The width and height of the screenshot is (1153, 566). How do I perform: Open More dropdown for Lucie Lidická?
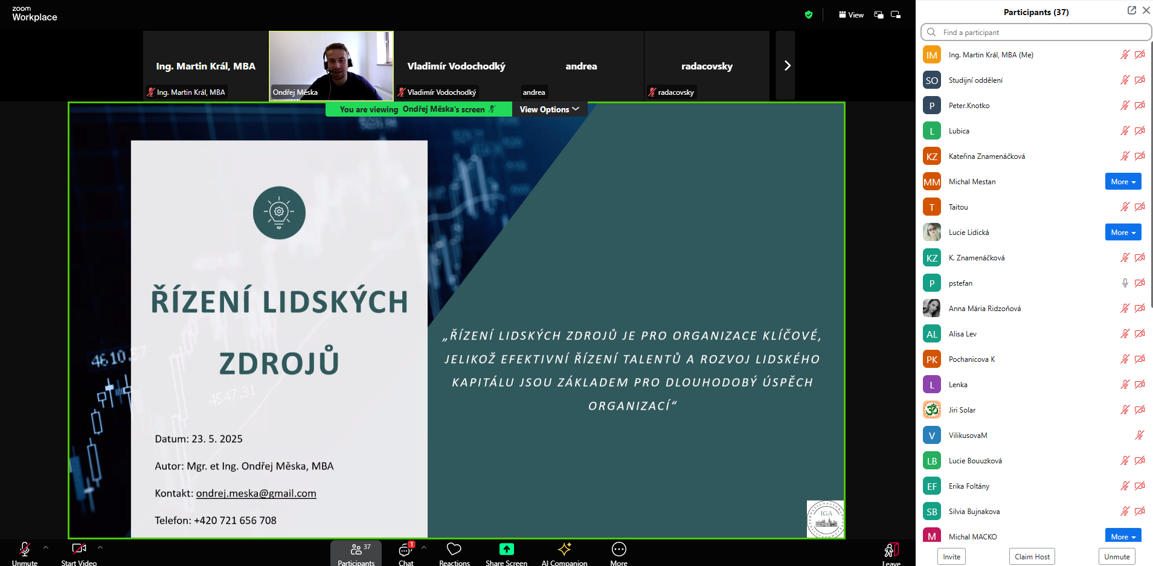(1123, 233)
